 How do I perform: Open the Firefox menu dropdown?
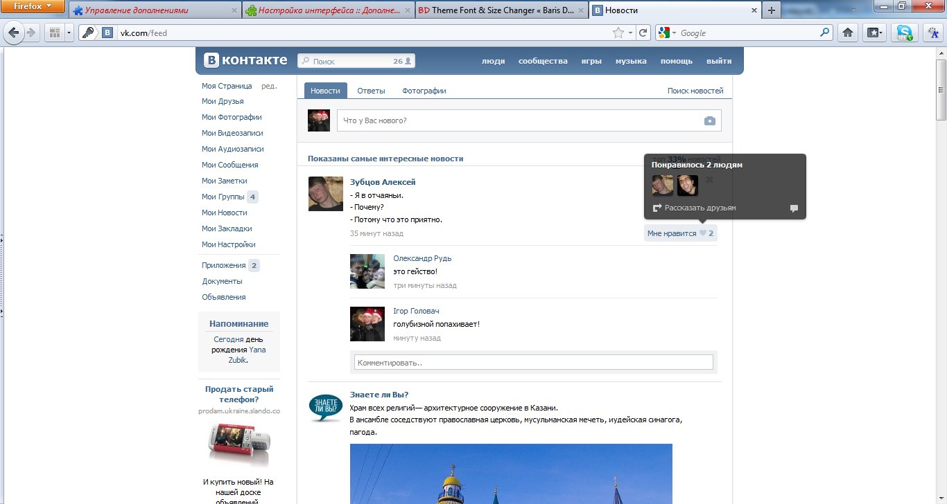pyautogui.click(x=33, y=6)
